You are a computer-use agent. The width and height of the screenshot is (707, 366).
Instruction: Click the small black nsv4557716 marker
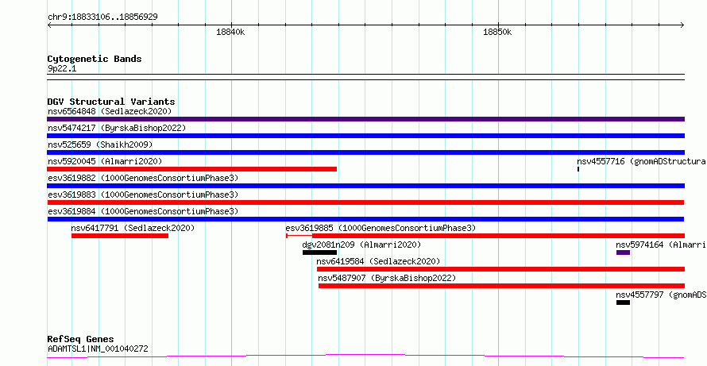[x=578, y=169]
